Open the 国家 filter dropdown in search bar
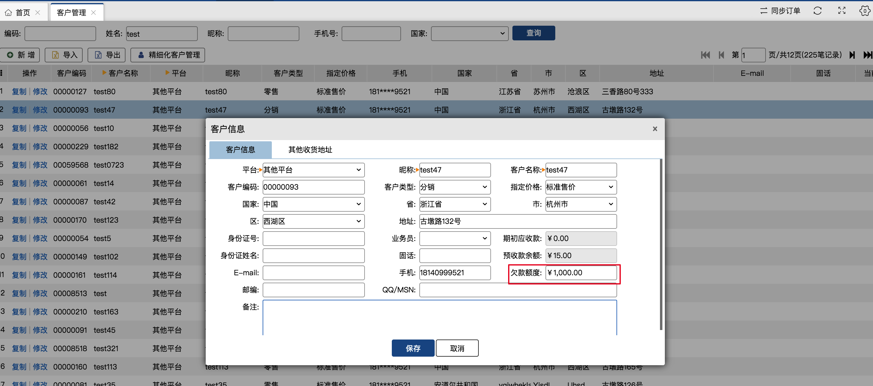873x386 pixels. click(x=469, y=34)
